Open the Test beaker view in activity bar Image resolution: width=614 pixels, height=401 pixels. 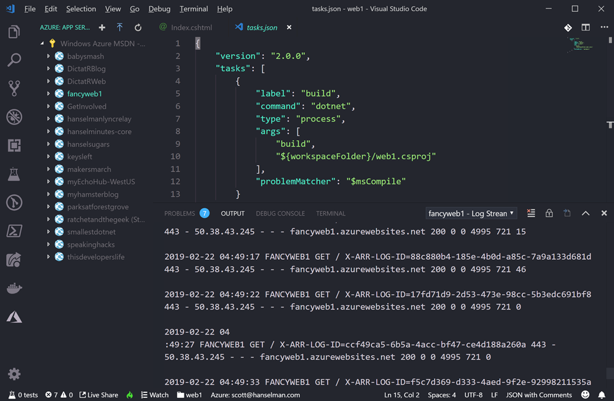[14, 174]
